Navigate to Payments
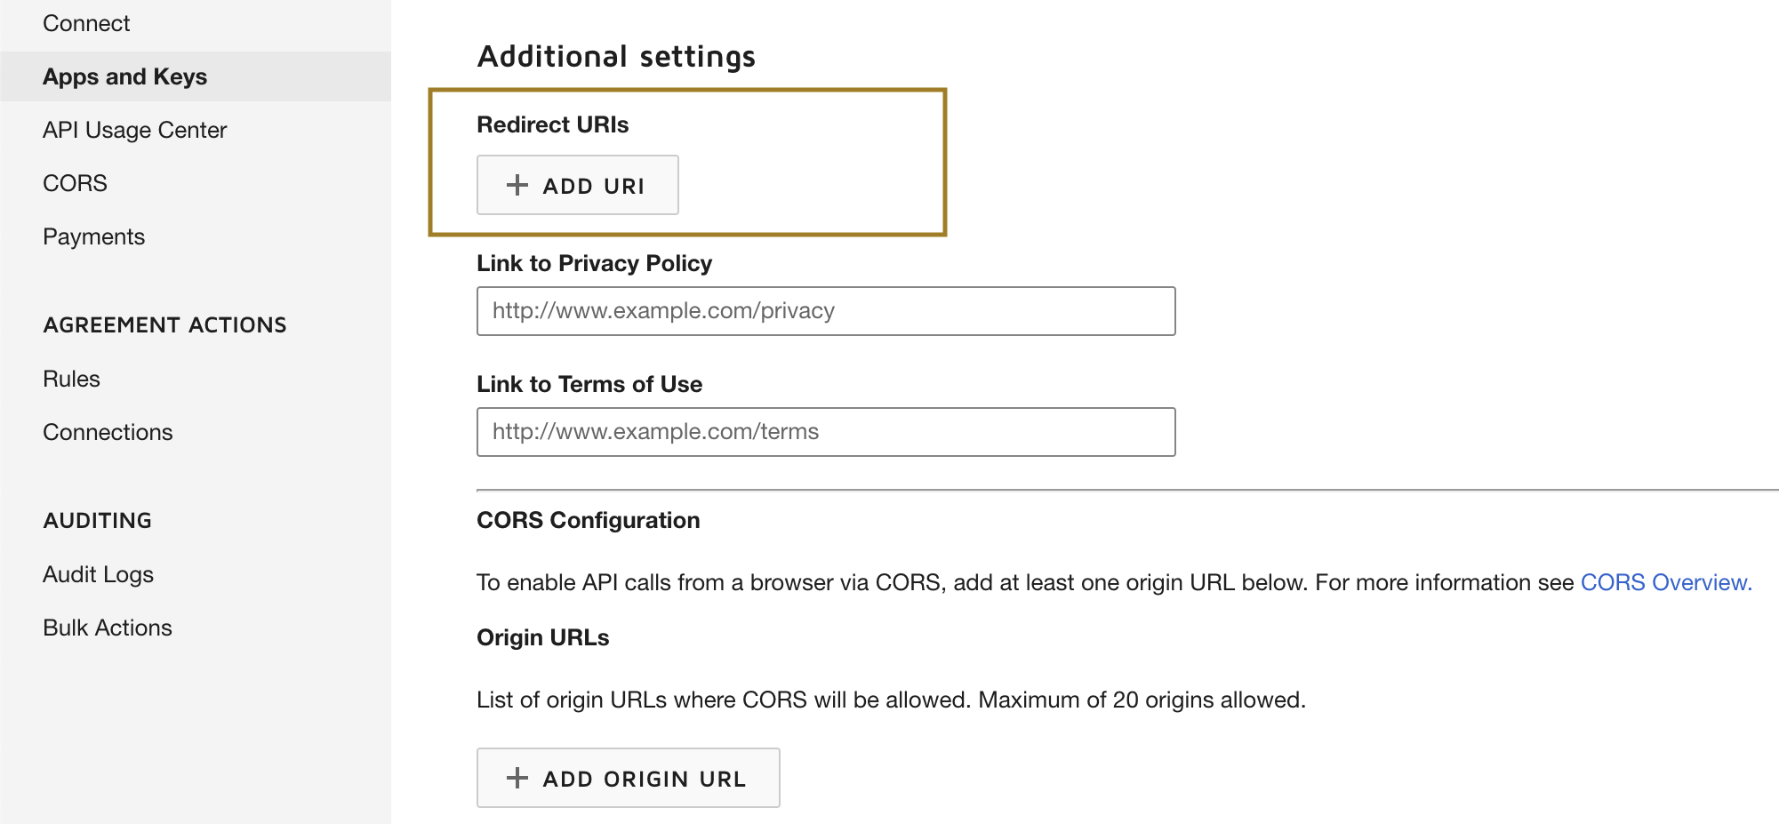Viewport: 1779px width, 824px height. click(x=93, y=236)
